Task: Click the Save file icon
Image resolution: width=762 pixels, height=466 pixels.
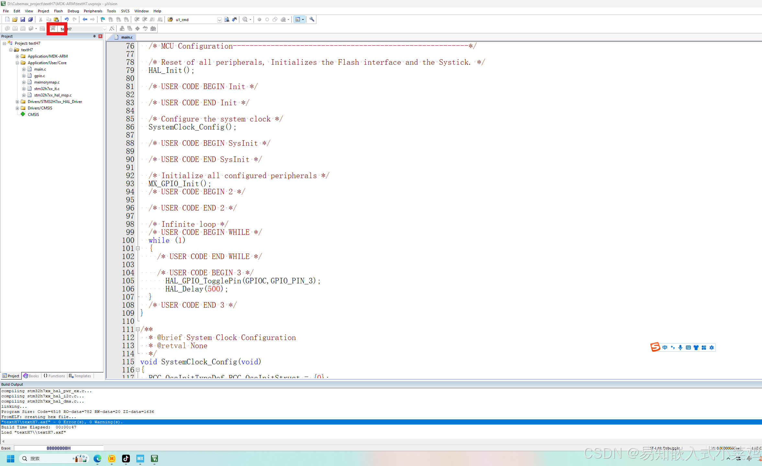Action: click(22, 19)
